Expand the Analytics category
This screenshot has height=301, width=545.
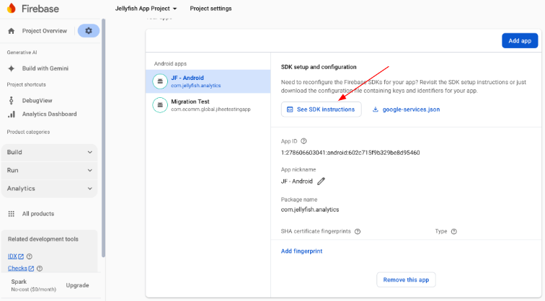(49, 189)
